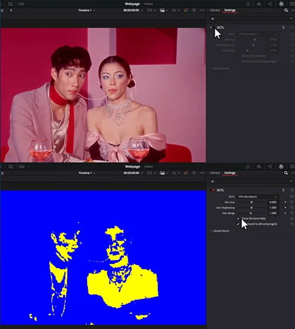
Task: Open the Lightbox grid icon in the upper window
Action: 292,4
